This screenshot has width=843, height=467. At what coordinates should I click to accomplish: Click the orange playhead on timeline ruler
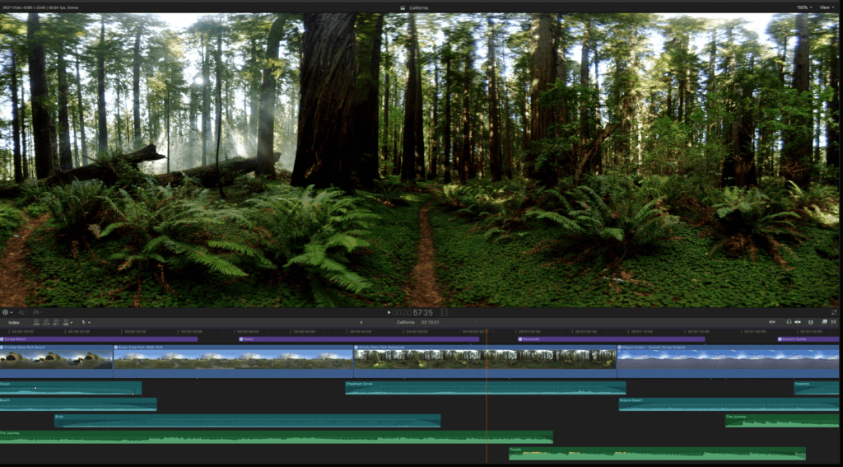(x=486, y=331)
